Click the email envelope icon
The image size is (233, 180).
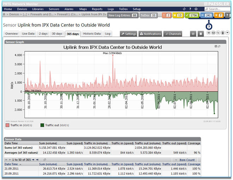[213, 33]
